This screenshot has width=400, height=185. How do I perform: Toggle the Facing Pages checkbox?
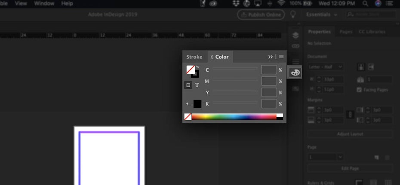tap(360, 90)
